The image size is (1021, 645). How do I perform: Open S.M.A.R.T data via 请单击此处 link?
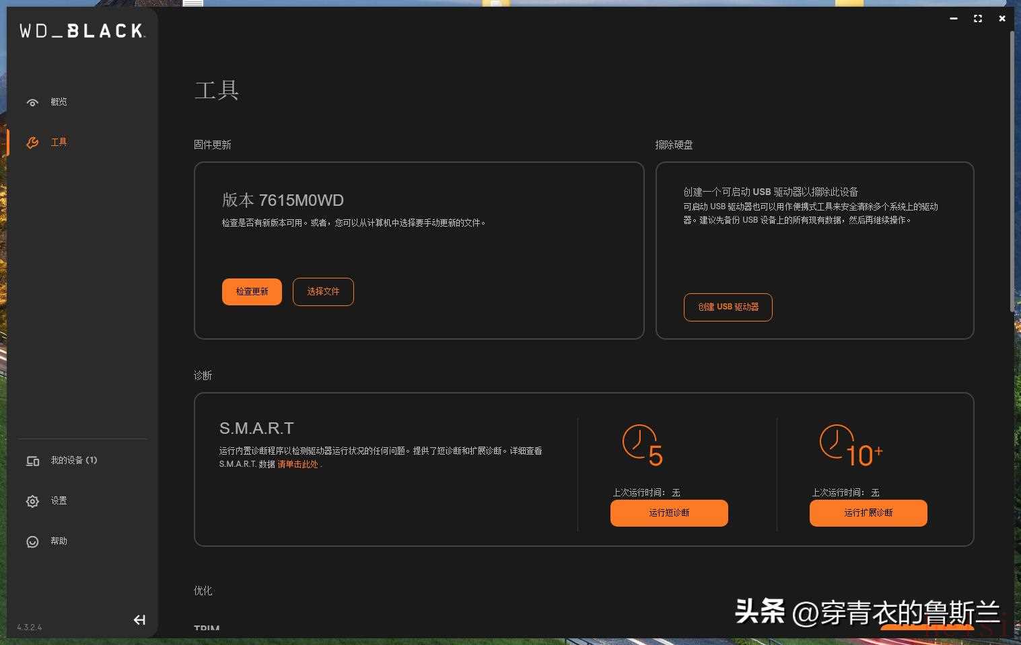[297, 465]
